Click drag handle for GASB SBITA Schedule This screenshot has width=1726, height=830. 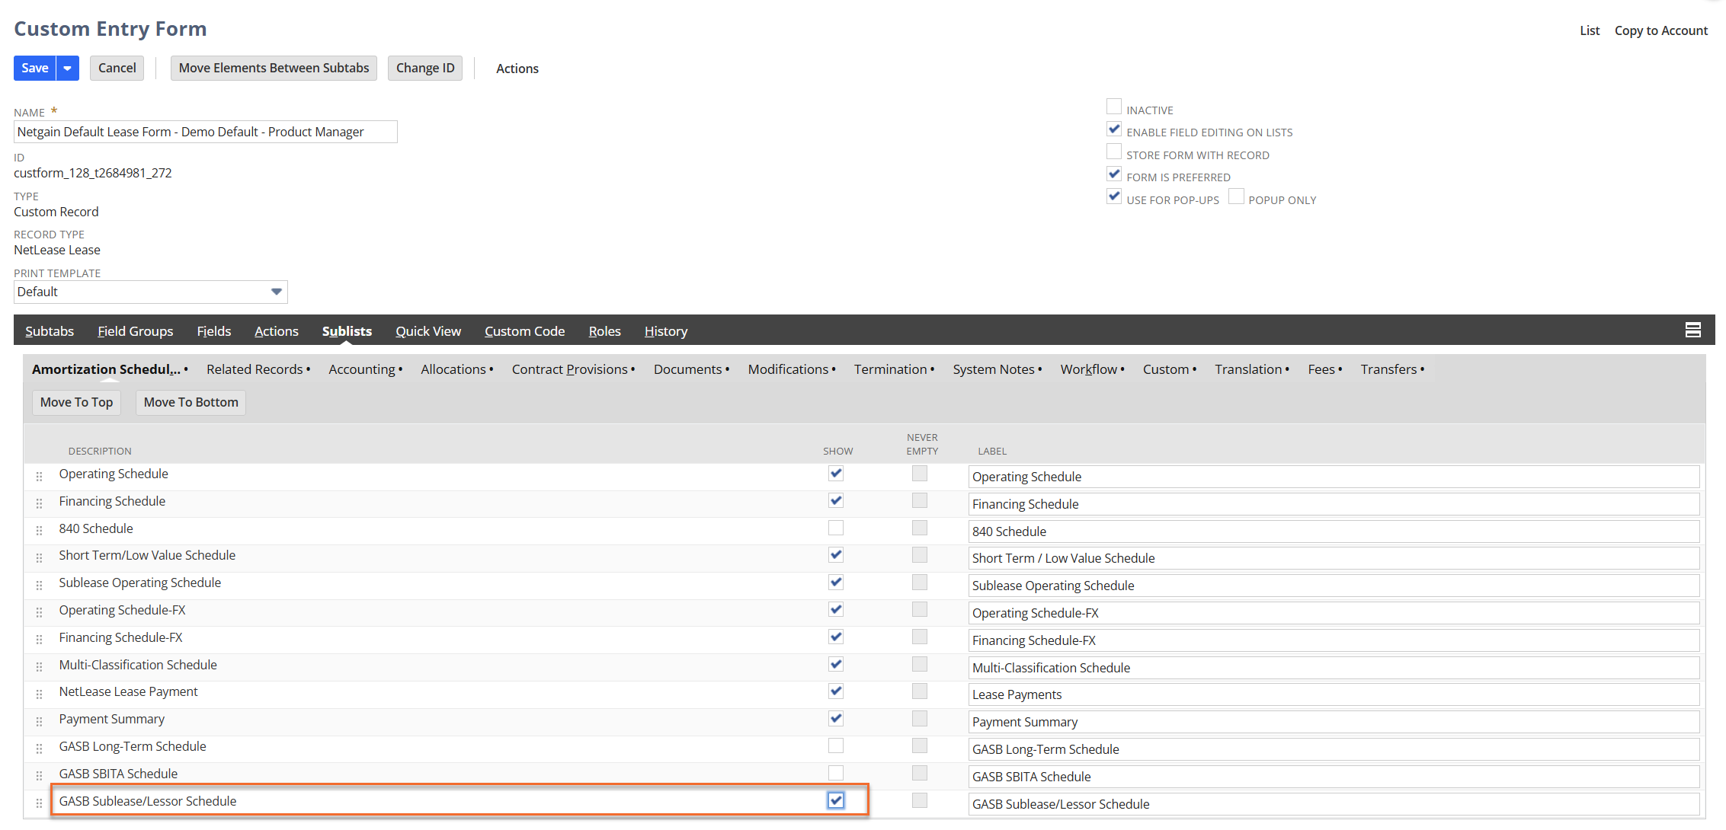click(x=39, y=775)
